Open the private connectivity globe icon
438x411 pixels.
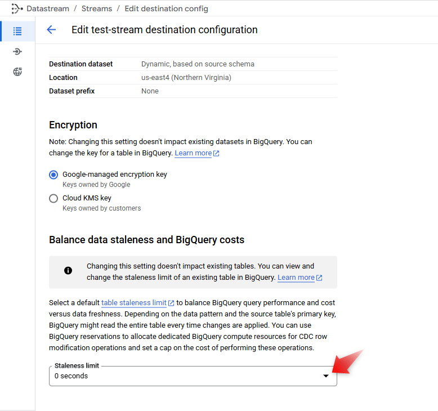point(17,72)
